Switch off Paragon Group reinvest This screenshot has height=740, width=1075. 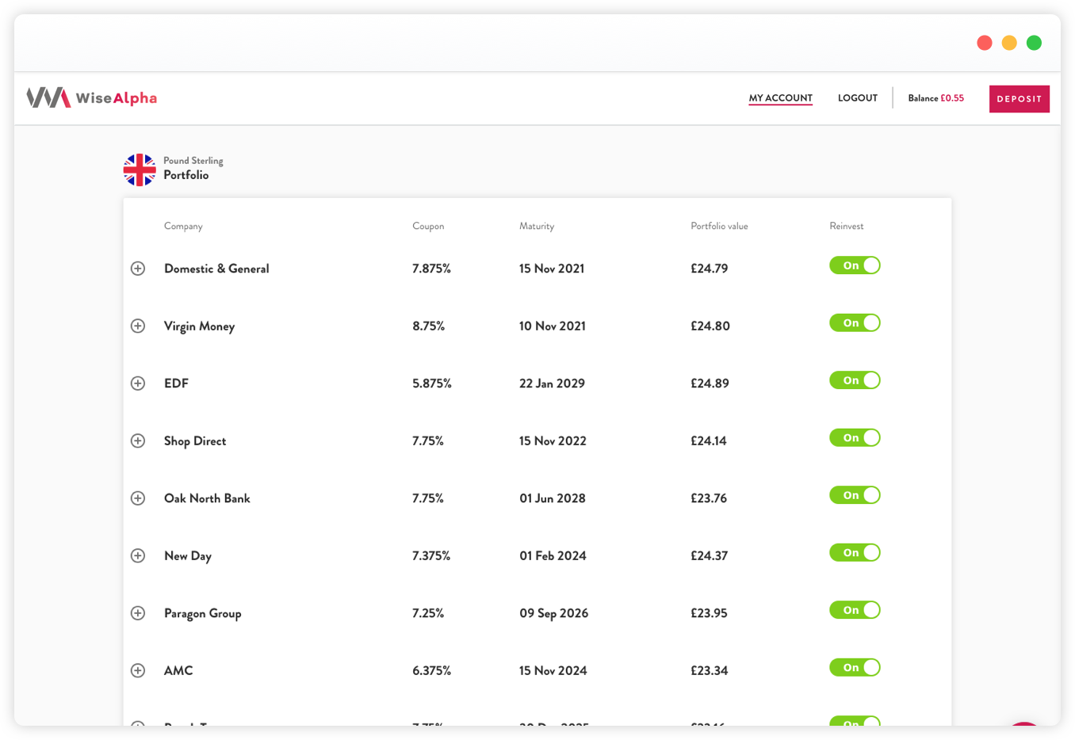coord(855,610)
